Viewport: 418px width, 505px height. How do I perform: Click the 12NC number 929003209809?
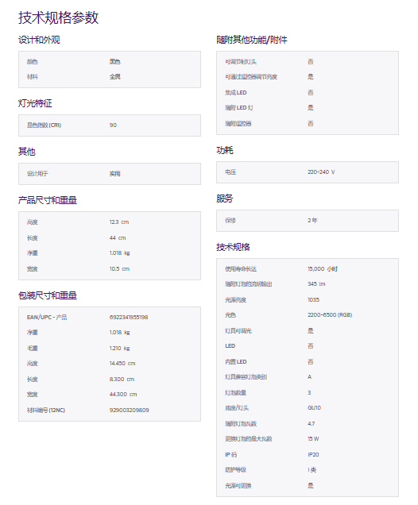click(x=130, y=410)
